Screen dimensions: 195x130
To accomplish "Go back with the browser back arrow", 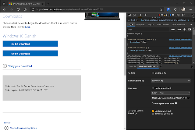I will [5, 9].
